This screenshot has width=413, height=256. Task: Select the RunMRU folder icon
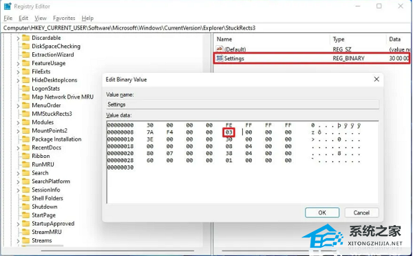26,164
